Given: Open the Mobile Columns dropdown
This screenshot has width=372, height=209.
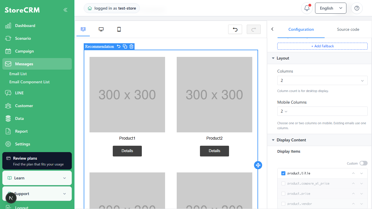Looking at the screenshot, I should pyautogui.click(x=322, y=111).
